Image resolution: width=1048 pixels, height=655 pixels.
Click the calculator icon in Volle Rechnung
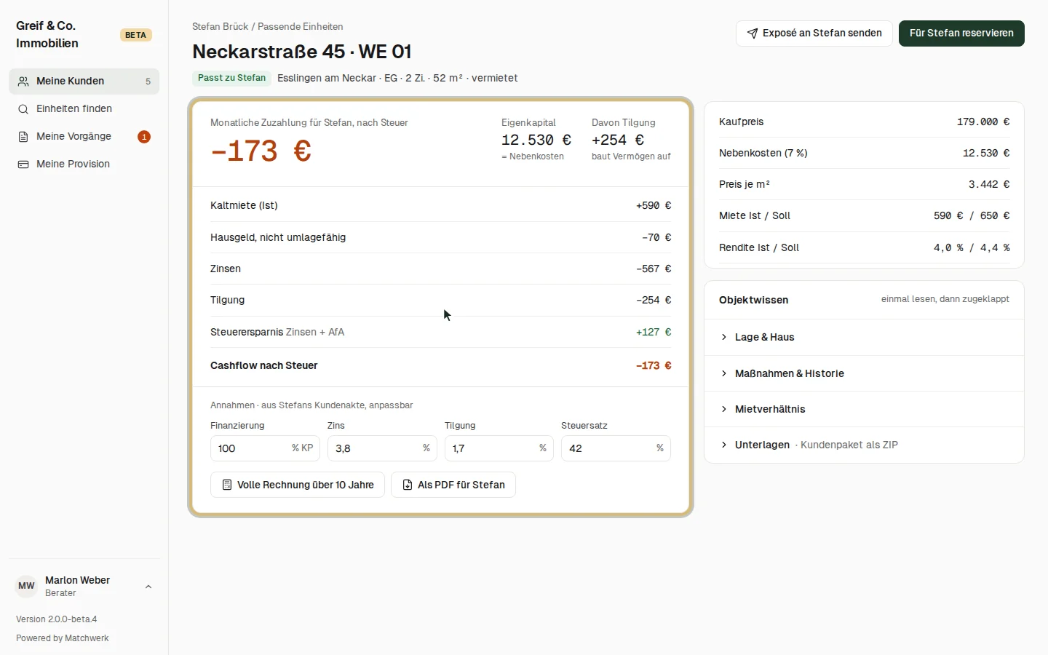coord(227,485)
